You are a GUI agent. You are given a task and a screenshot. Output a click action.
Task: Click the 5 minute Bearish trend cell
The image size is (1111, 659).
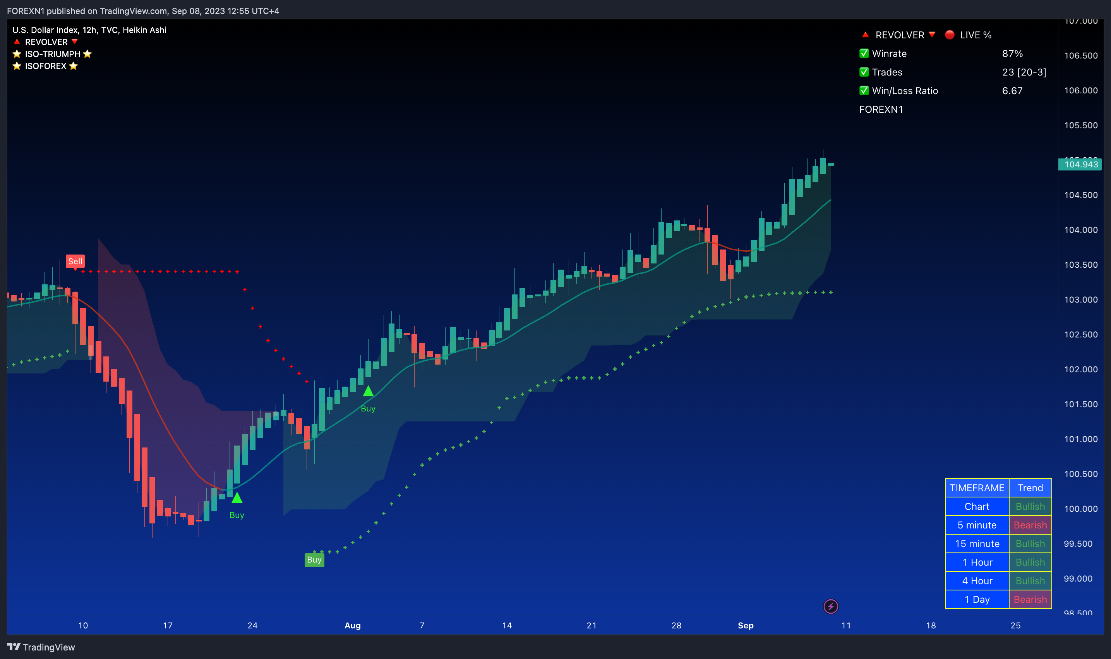click(1030, 525)
